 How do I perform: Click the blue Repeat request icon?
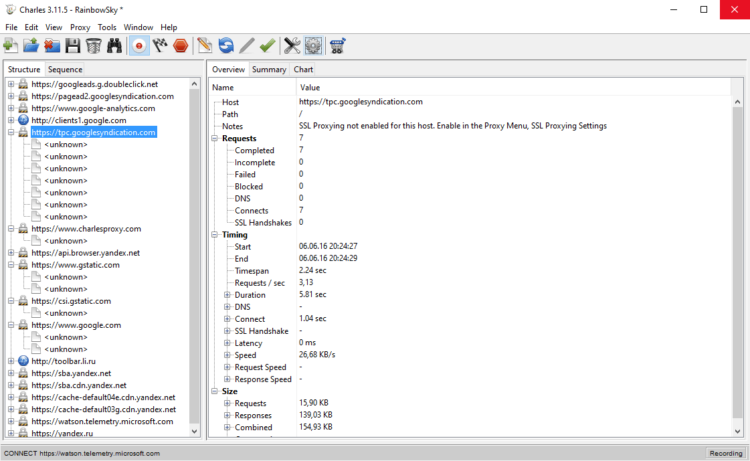click(x=225, y=46)
